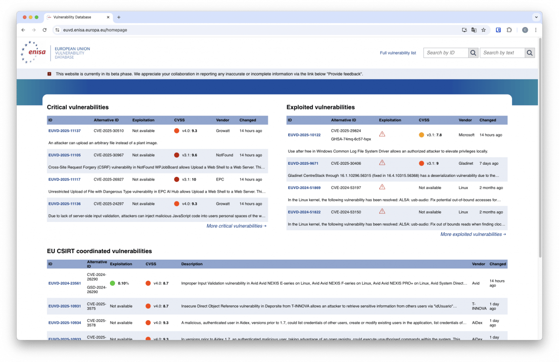Click the Search by ID magnifier button
Viewport: 559px width, 362px height.
[x=473, y=53]
